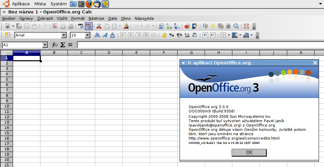Click the Hyperlink globe icon
Screen dimensions: 324x167
(x=161, y=26)
